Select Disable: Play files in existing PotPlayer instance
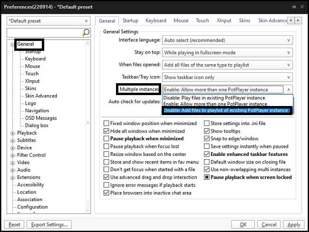The image size is (309, 232). coord(227,98)
